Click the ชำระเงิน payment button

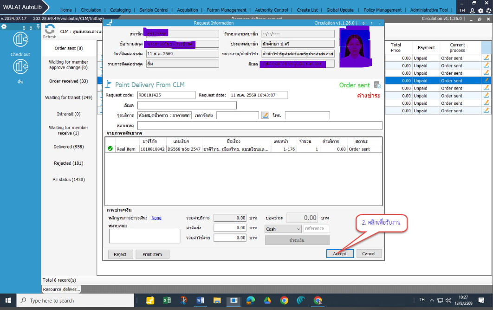(297, 240)
